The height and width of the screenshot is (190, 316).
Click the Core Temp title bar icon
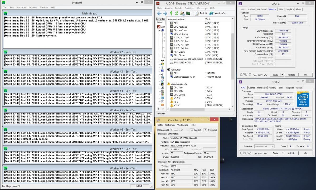[x=158, y=120]
